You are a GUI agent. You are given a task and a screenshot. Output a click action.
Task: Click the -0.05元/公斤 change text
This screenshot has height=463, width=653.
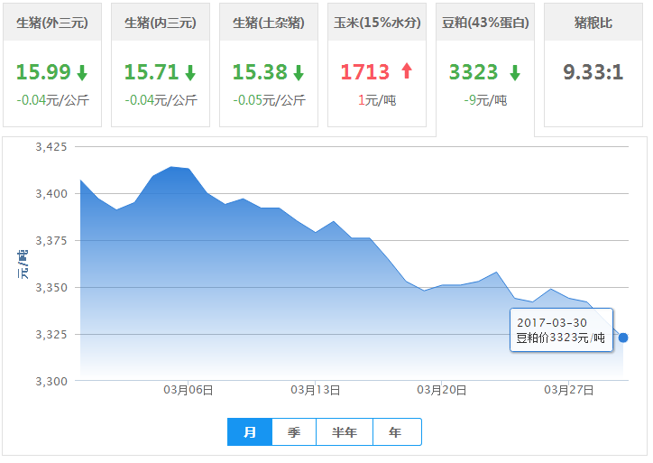[269, 100]
